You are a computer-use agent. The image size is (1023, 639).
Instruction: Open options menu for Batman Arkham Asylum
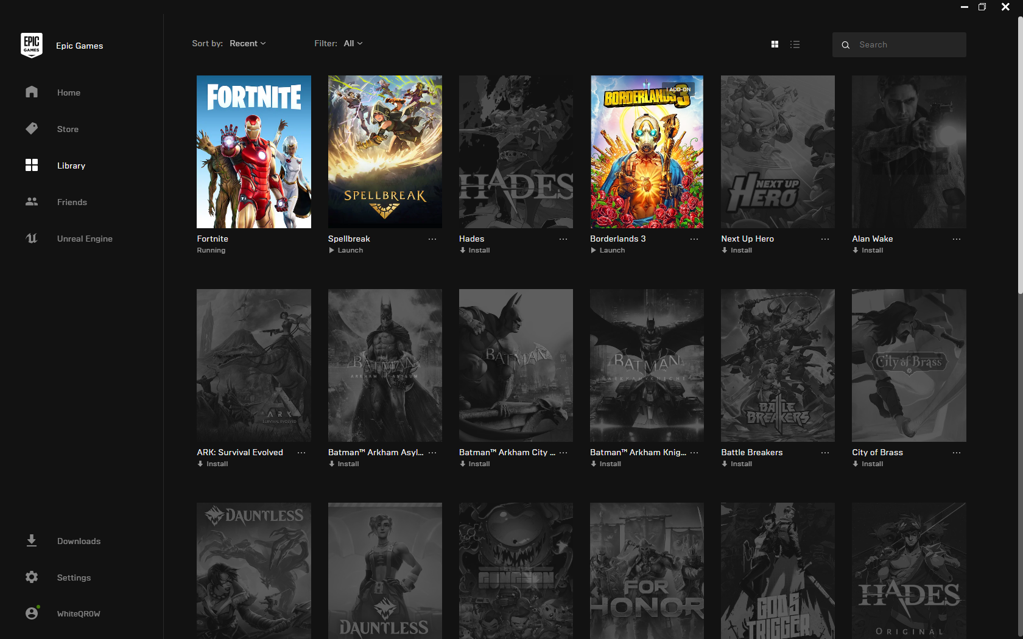coord(432,453)
